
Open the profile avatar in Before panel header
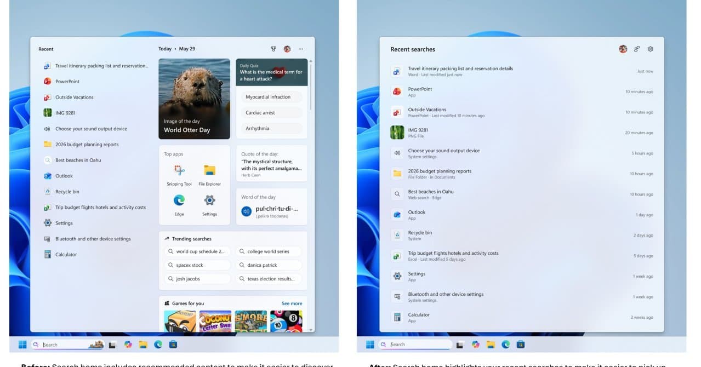point(287,49)
